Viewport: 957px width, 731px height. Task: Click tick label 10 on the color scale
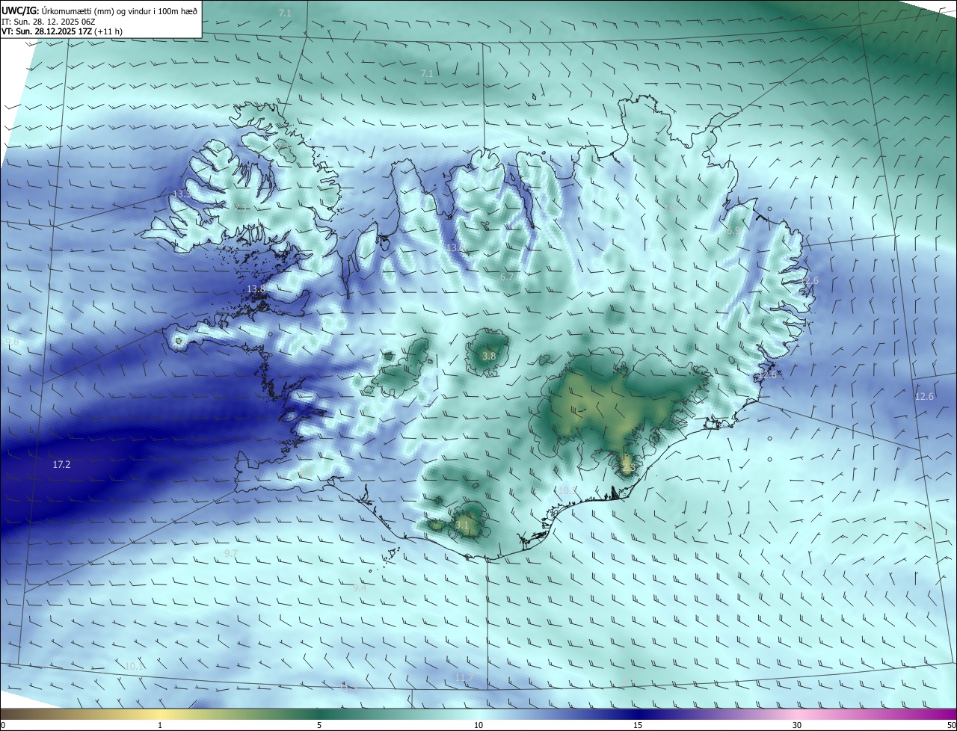[x=478, y=725]
